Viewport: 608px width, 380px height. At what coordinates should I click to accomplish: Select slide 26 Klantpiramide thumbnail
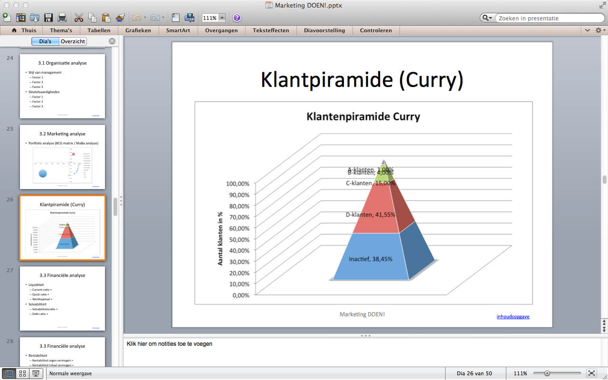coord(62,228)
